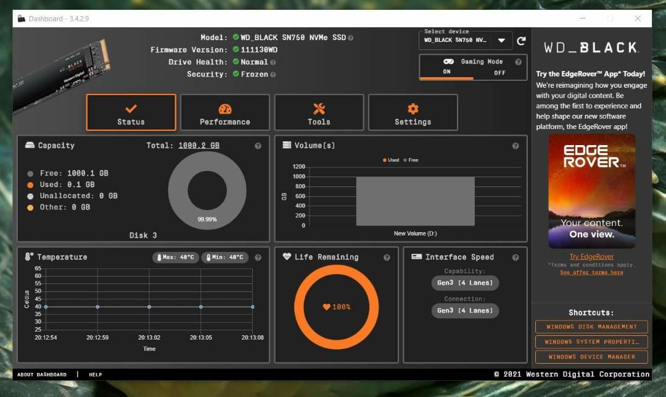Click the New Volume (D:) bar in chart
The image size is (666, 397).
pyautogui.click(x=416, y=201)
